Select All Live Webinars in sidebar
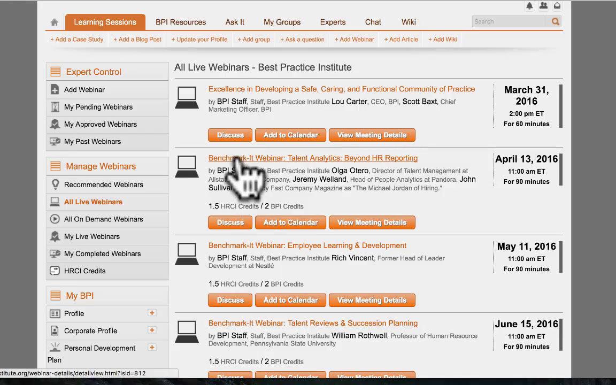The height and width of the screenshot is (385, 616). click(x=107, y=202)
